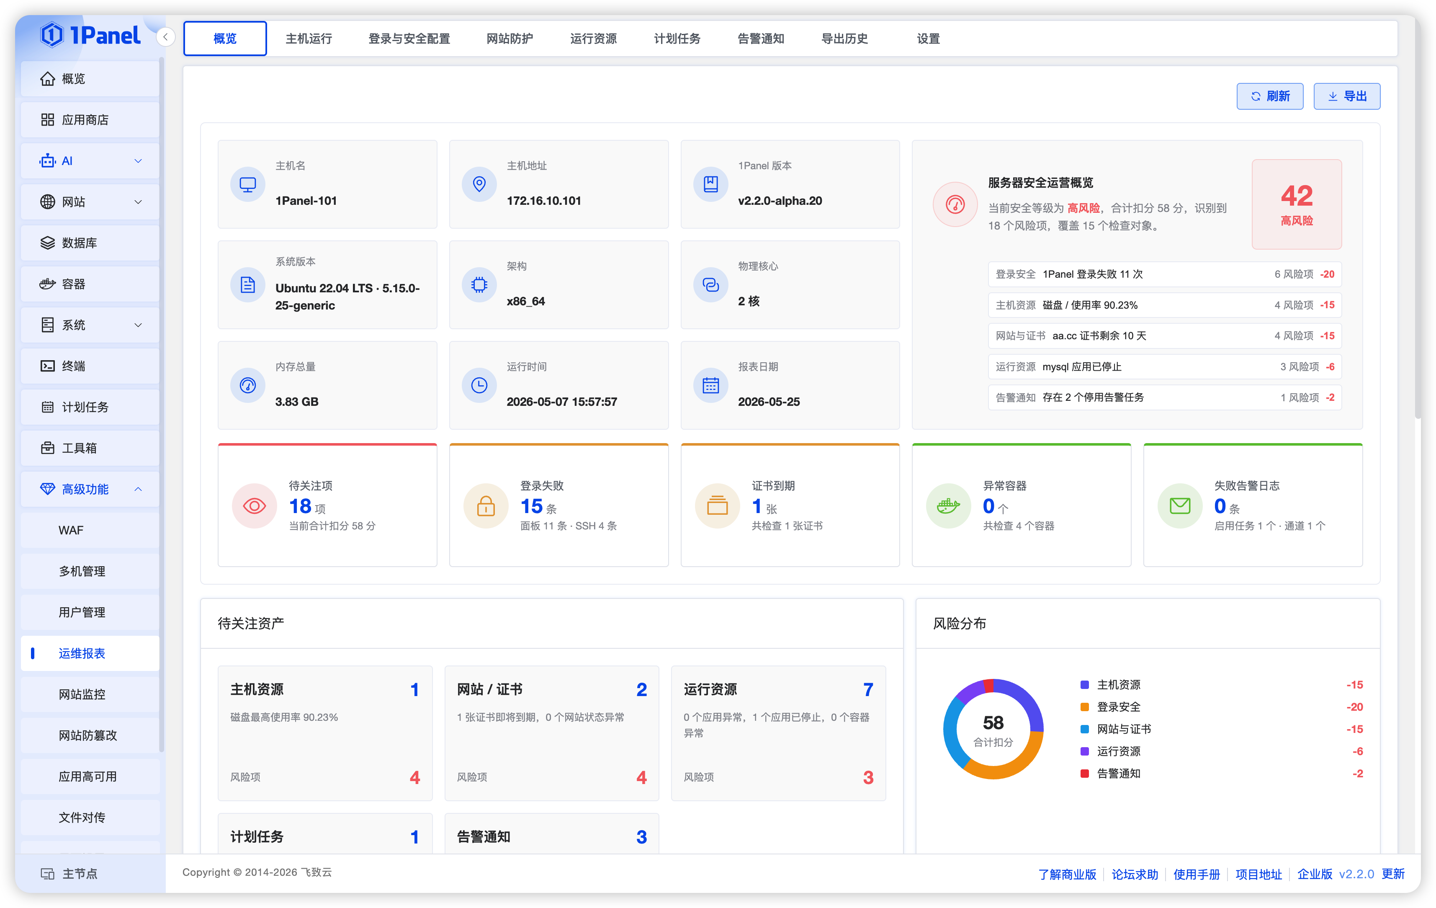The image size is (1436, 908).
Task: Click the 1Panel logo
Action: [x=90, y=35]
